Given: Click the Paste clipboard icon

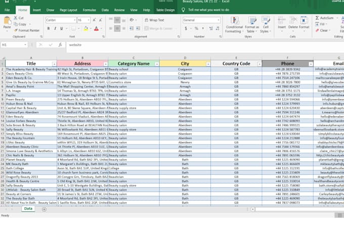Looking at the screenshot, I should click(x=7, y=21).
